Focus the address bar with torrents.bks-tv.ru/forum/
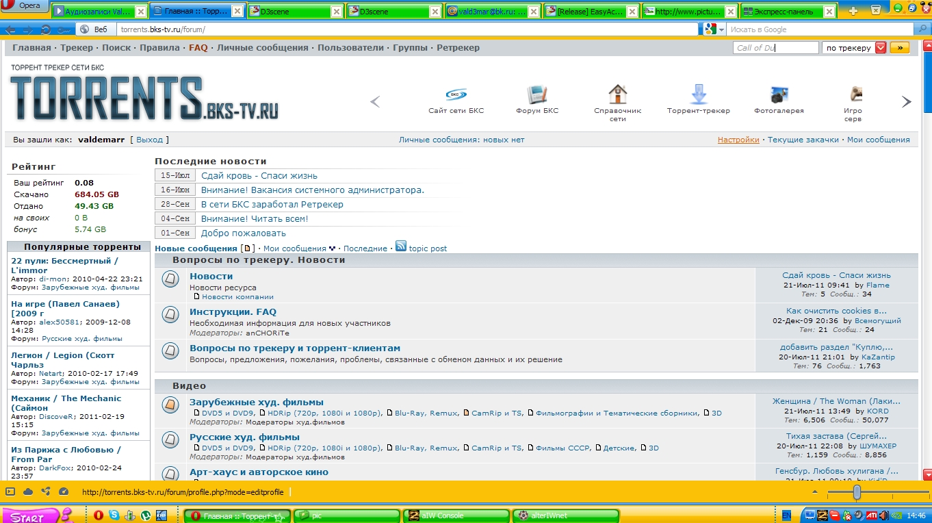This screenshot has width=932, height=523. click(407, 29)
